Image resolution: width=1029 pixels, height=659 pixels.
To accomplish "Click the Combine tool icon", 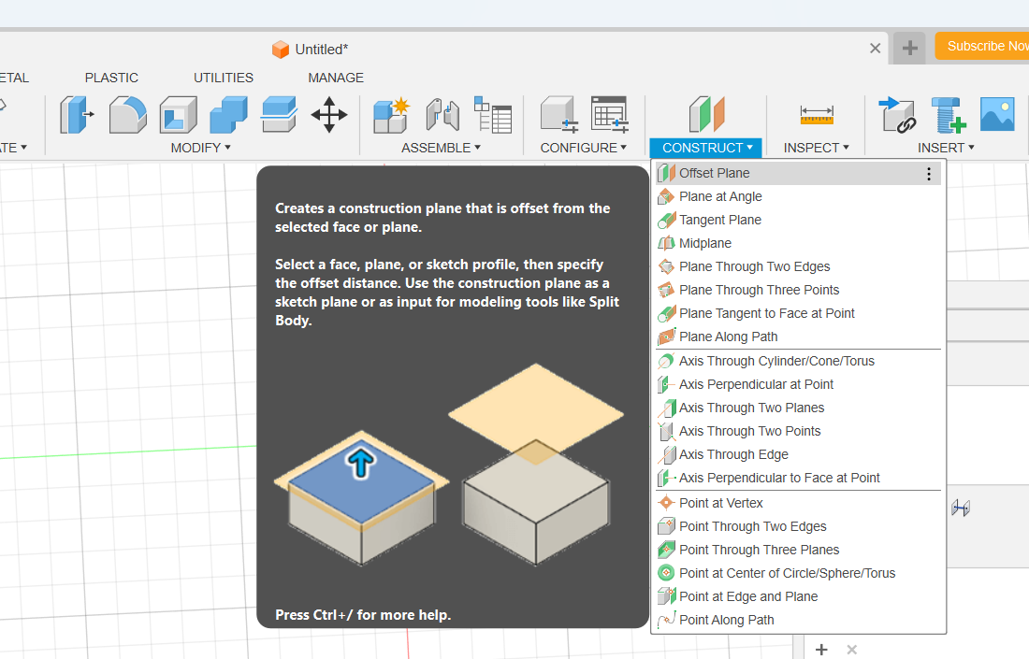I will pyautogui.click(x=228, y=115).
